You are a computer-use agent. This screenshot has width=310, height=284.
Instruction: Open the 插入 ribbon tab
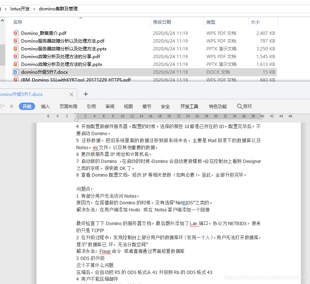45,107
